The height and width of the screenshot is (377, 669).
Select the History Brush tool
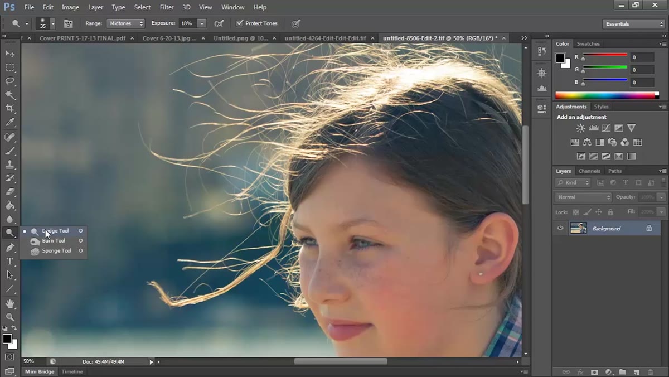[10, 178]
